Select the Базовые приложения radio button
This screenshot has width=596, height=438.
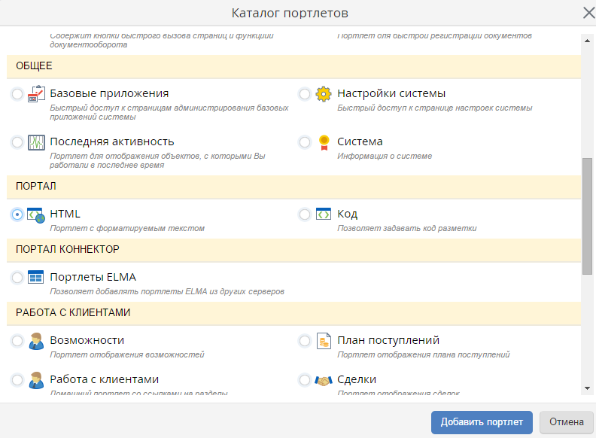pos(17,94)
